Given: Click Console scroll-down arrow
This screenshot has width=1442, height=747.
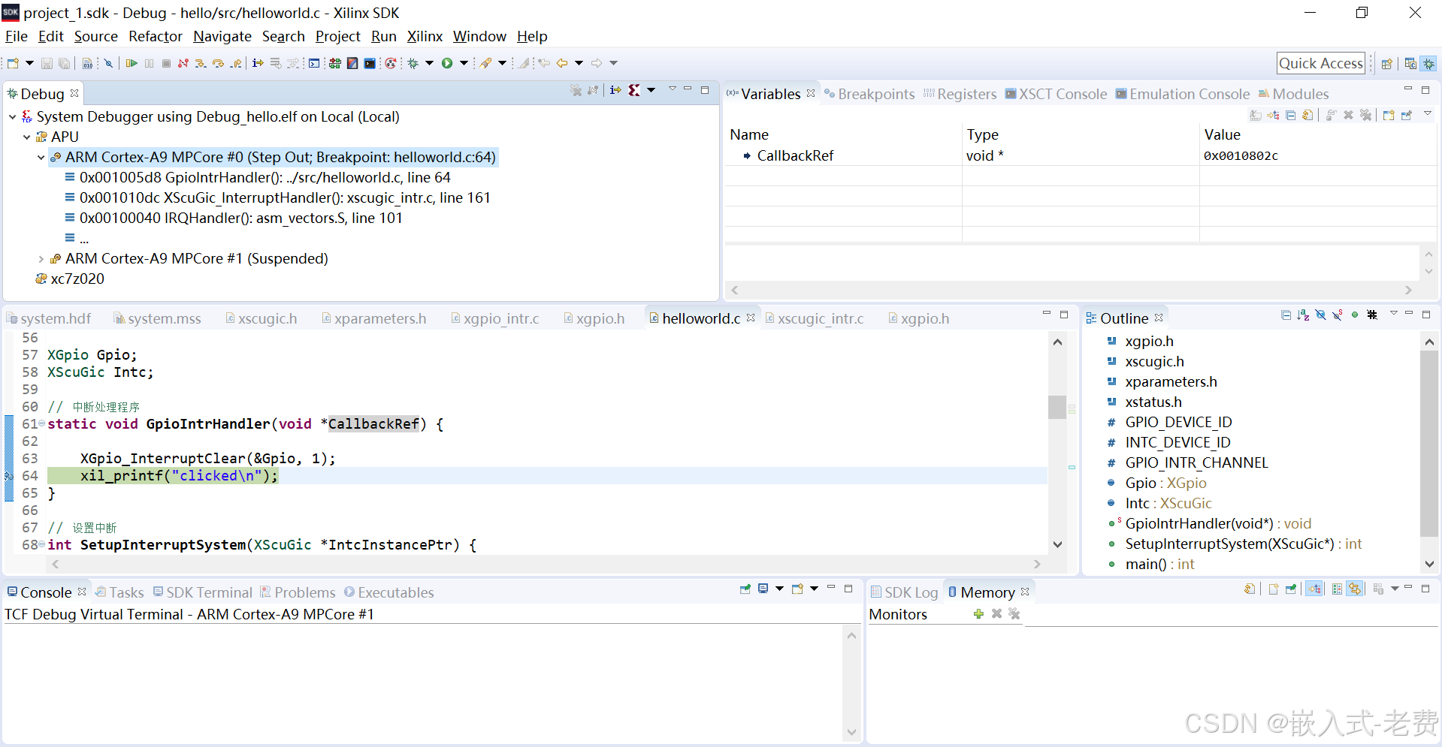Looking at the screenshot, I should pos(851,732).
